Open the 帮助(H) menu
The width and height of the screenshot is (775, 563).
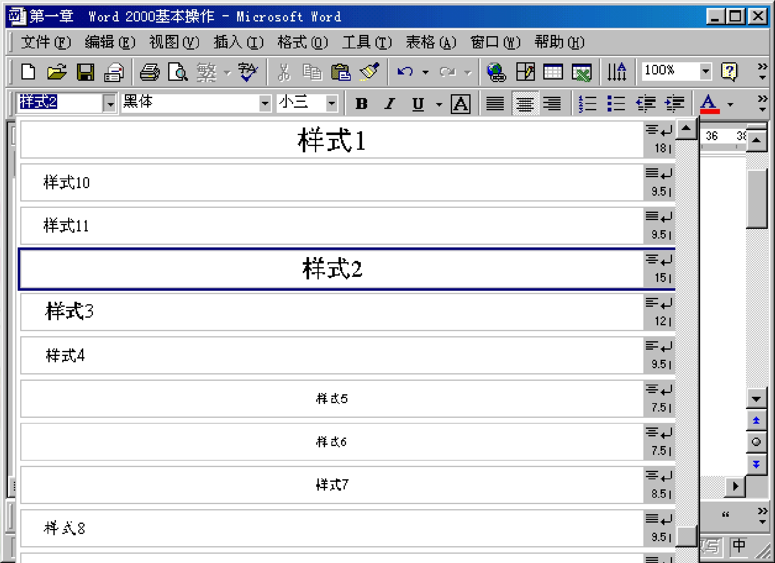[559, 42]
